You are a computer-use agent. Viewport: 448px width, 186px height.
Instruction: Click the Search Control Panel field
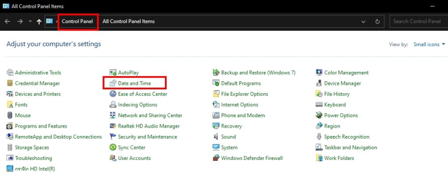(x=419, y=21)
